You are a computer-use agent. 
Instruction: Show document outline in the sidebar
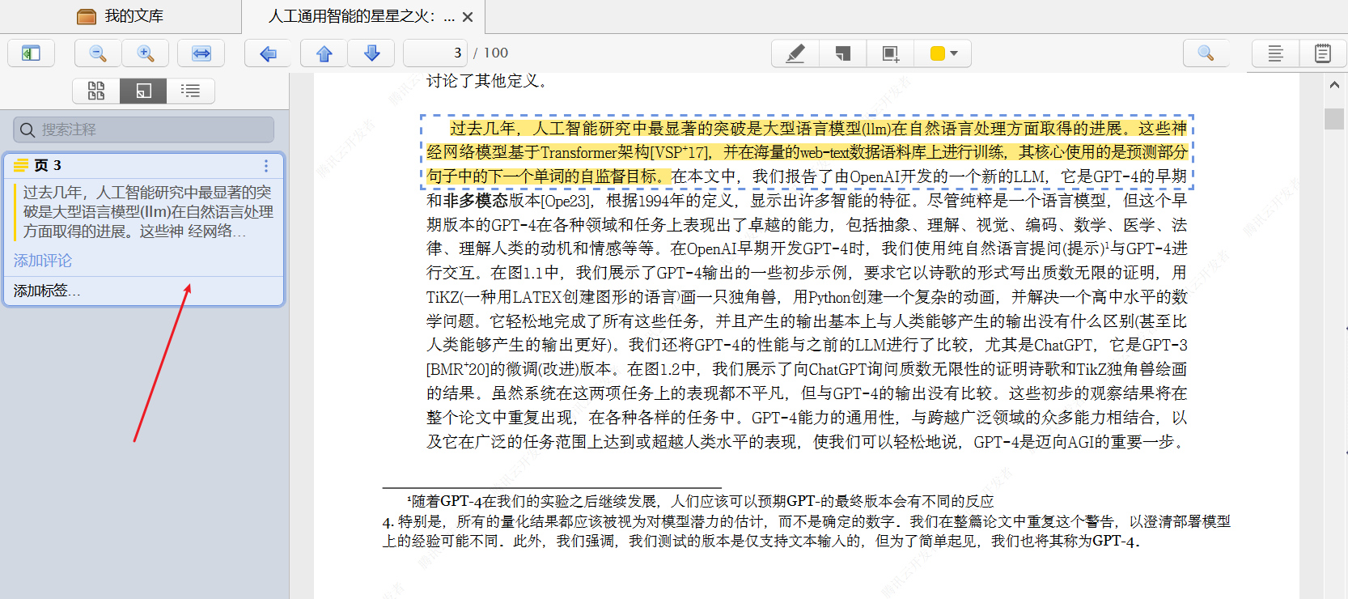[x=190, y=91]
